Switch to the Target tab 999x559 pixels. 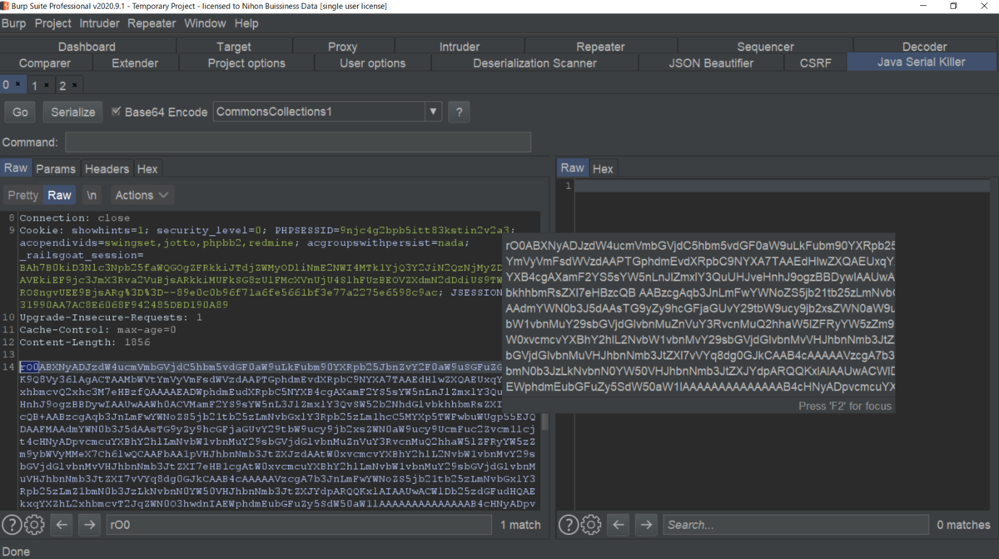coord(234,47)
